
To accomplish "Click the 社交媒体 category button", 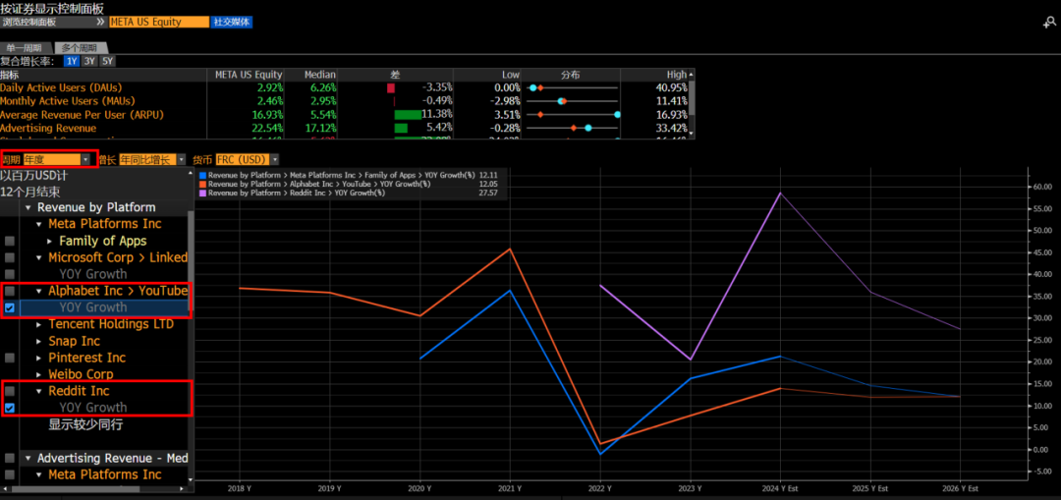I will pos(232,22).
